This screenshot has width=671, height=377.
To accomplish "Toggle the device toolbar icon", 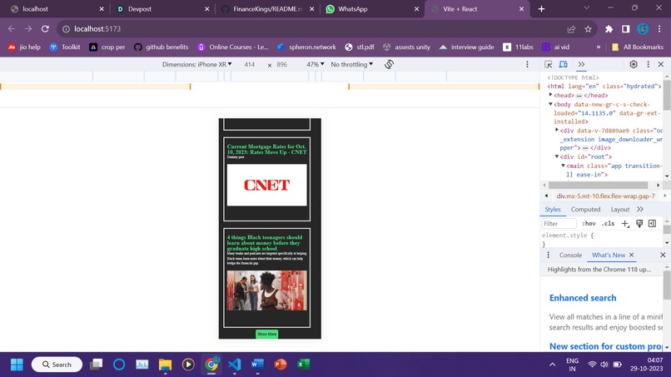I will [563, 64].
